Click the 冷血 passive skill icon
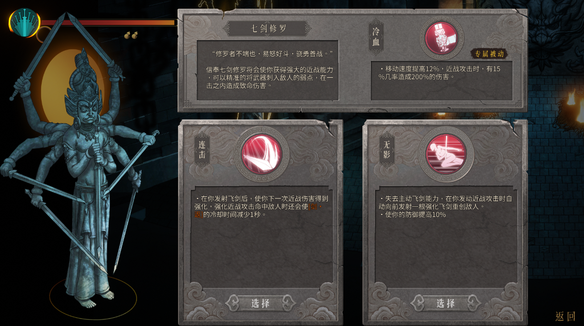Screen dimensions: 584x326 [x=441, y=38]
